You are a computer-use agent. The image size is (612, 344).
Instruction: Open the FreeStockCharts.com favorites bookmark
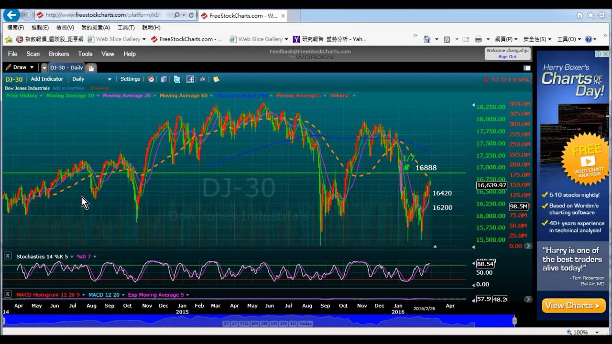pos(186,39)
